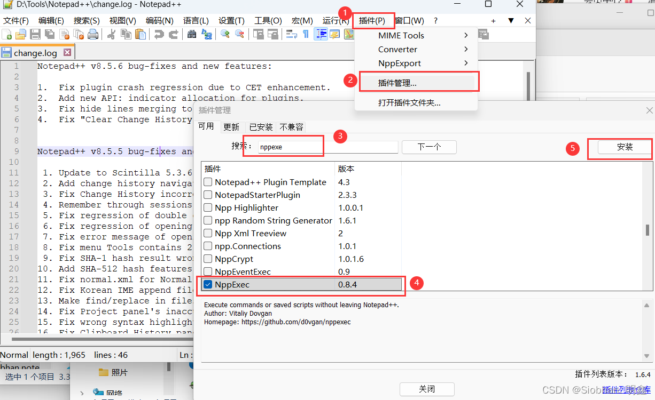Open the 工具(O) menu
The image size is (655, 400).
tap(268, 20)
